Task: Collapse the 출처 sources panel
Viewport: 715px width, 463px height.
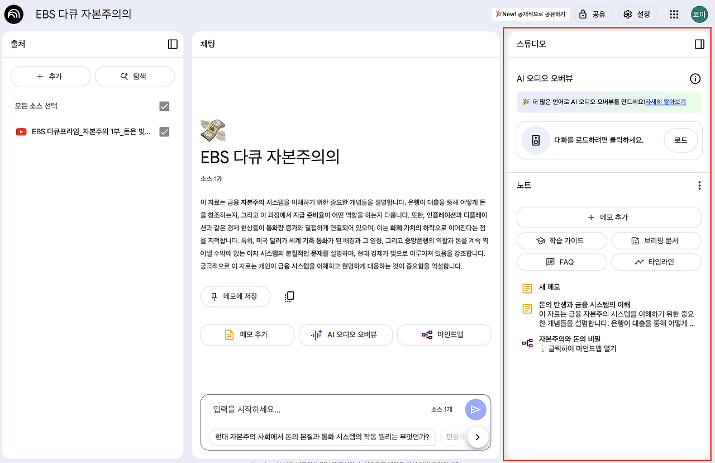Action: (x=173, y=44)
